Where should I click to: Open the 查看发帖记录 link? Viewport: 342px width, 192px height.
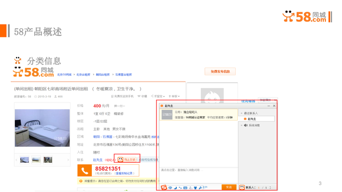tap(124, 173)
